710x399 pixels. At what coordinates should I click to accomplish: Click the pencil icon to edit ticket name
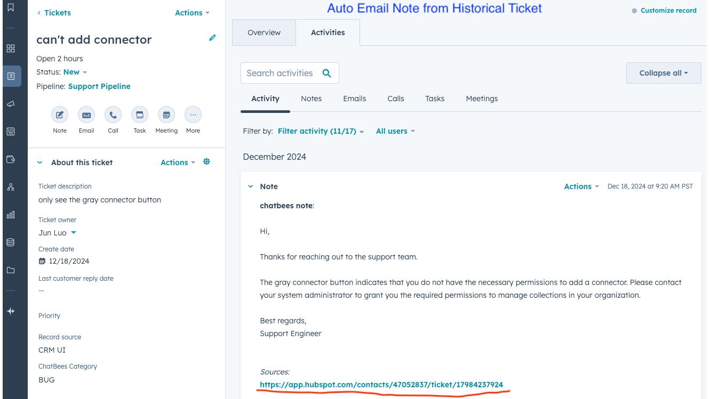coord(212,38)
